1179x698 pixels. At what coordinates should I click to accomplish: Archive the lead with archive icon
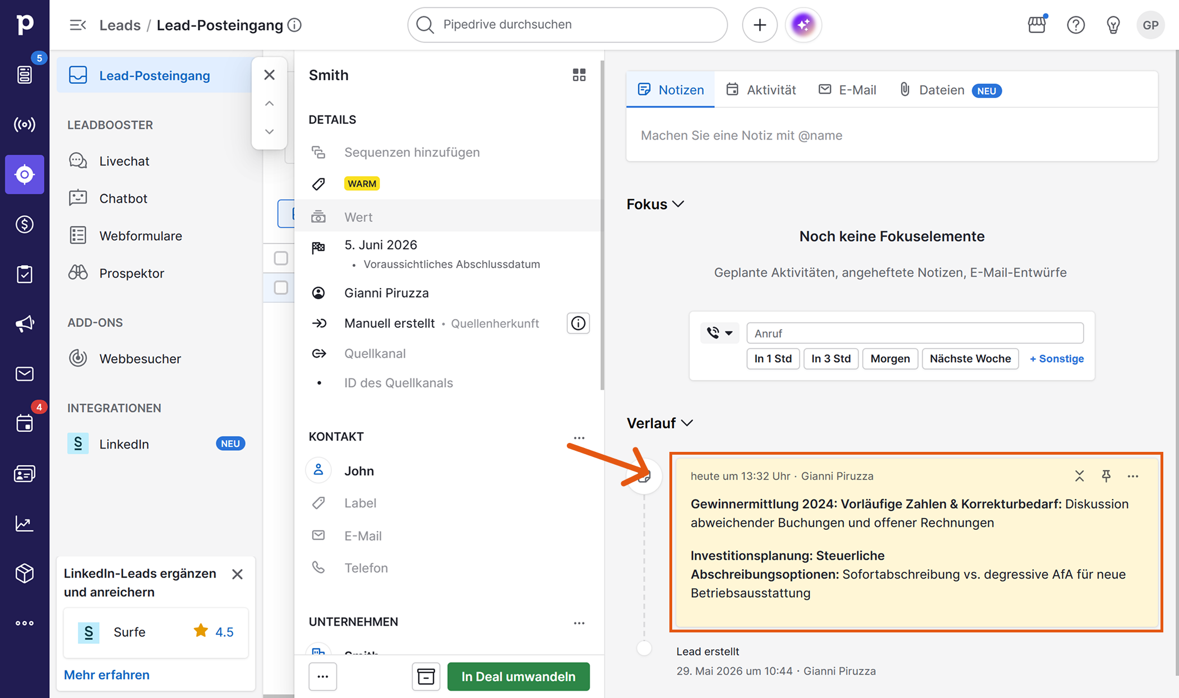click(x=426, y=677)
